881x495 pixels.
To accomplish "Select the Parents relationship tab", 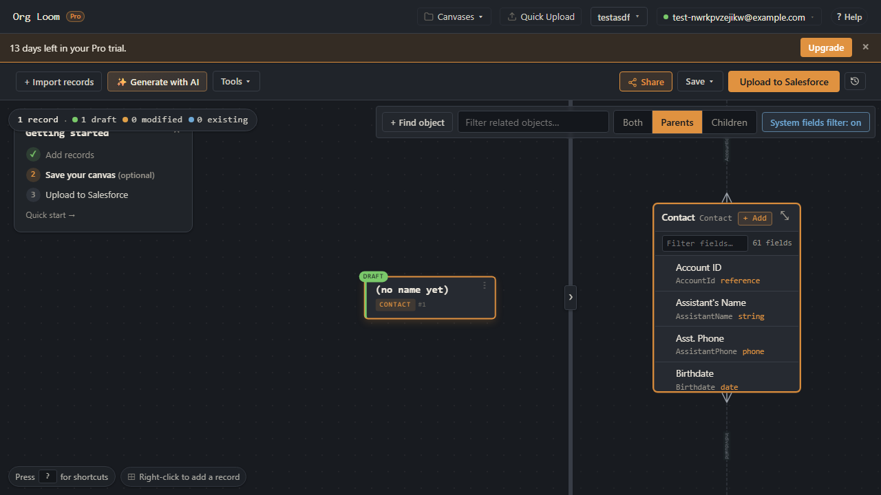I will 677,122.
